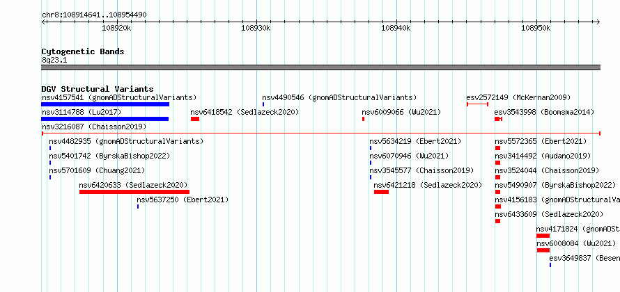Click the 8q23.1 band label
The image size is (620, 292).
(x=54, y=60)
